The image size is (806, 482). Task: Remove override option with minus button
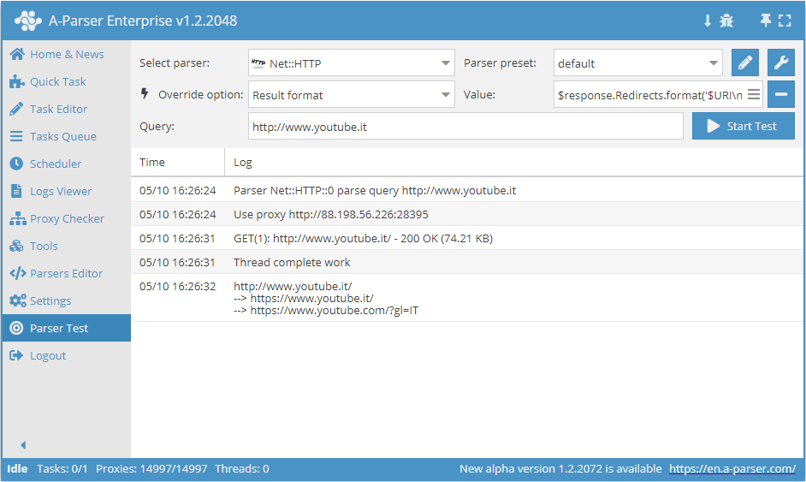(781, 95)
